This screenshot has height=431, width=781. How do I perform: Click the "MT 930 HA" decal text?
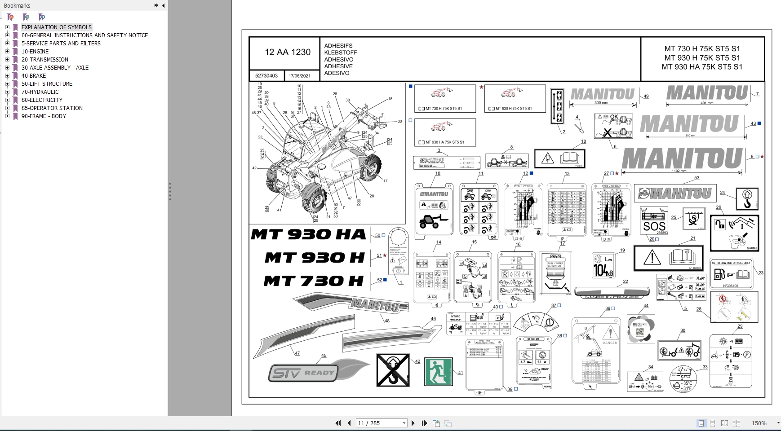coord(309,234)
